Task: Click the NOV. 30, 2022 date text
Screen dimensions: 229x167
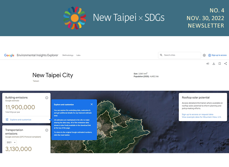Action: pyautogui.click(x=205, y=18)
